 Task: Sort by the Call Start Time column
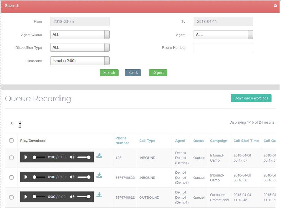[246, 141]
